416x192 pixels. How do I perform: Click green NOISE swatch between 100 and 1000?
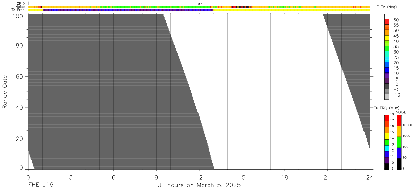pyautogui.click(x=399, y=142)
